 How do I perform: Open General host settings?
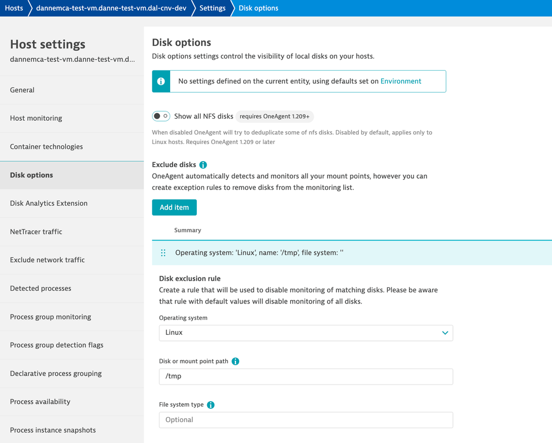(22, 90)
